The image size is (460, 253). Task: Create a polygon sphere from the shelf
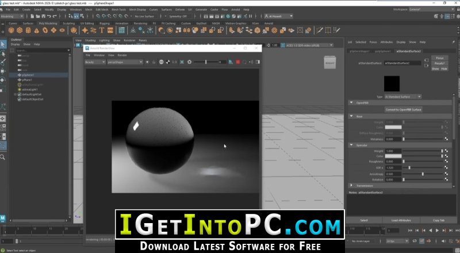(x=11, y=30)
